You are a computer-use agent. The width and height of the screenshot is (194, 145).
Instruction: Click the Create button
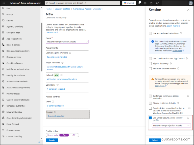[52, 140]
